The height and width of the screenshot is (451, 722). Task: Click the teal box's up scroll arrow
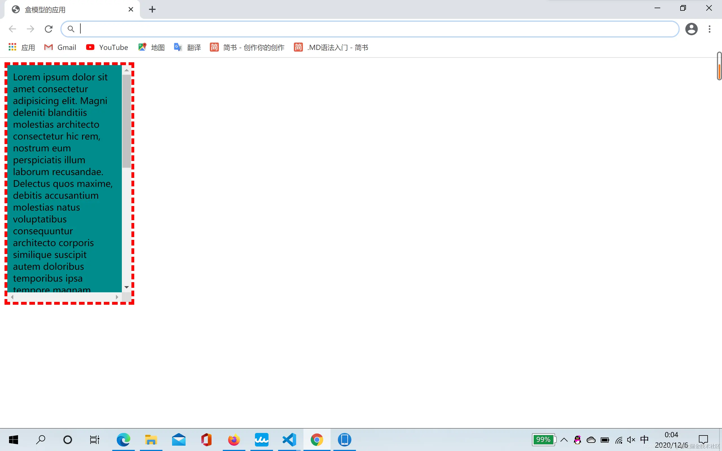click(127, 70)
